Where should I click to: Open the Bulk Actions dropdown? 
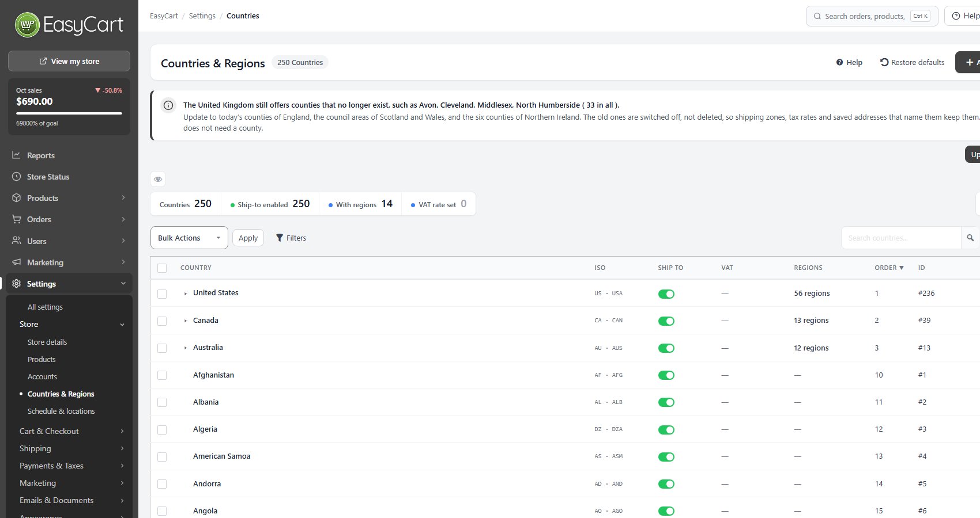(189, 238)
